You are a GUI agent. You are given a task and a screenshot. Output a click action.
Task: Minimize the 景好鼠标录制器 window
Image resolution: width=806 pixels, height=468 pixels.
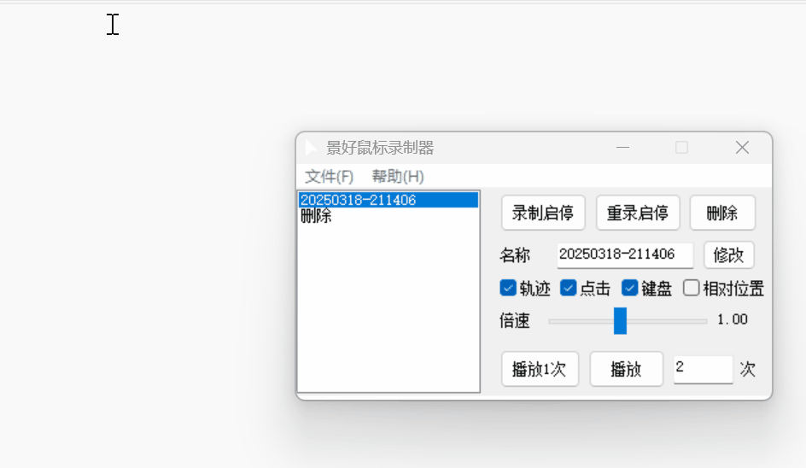[622, 148]
